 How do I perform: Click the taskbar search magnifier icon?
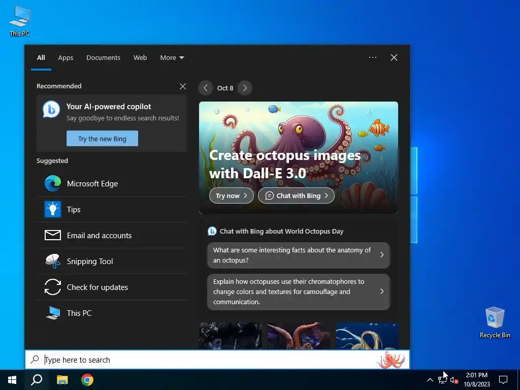point(37,380)
